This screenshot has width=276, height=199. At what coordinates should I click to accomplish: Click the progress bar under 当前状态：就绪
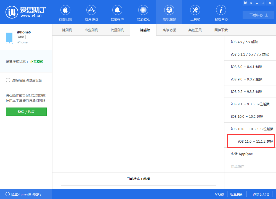(x=138, y=184)
